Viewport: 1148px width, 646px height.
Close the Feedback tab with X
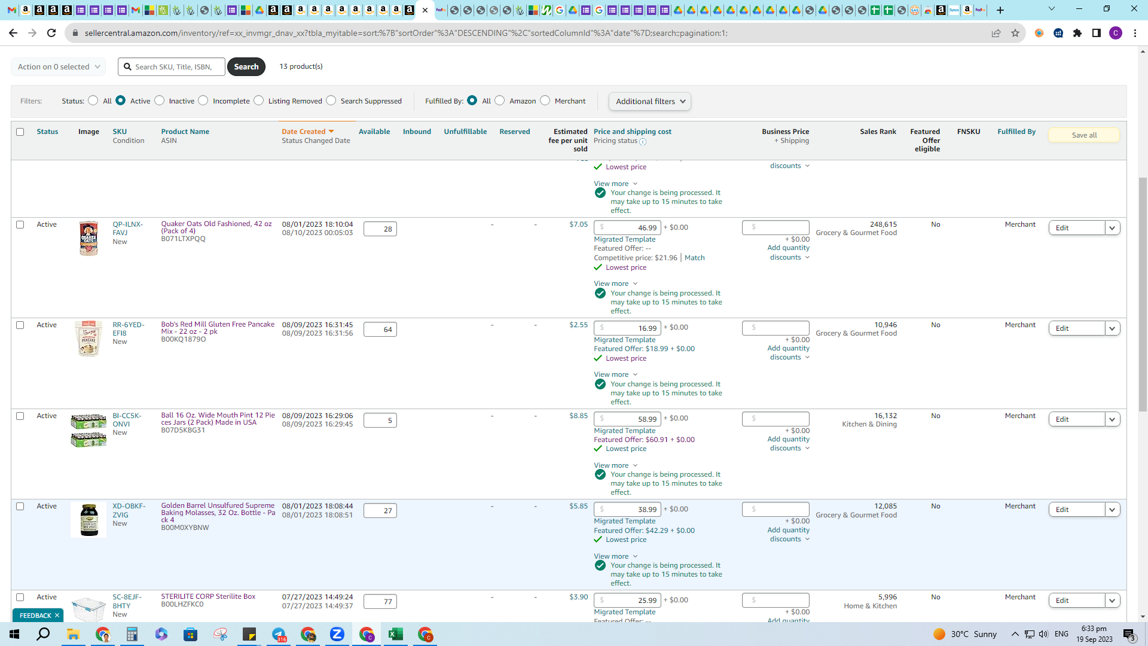[57, 615]
